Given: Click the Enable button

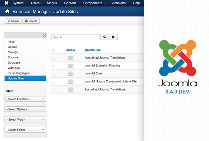Looking at the screenshot, I should [13, 21].
